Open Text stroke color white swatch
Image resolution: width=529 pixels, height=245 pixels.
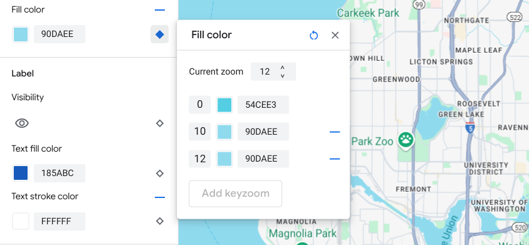pos(21,221)
